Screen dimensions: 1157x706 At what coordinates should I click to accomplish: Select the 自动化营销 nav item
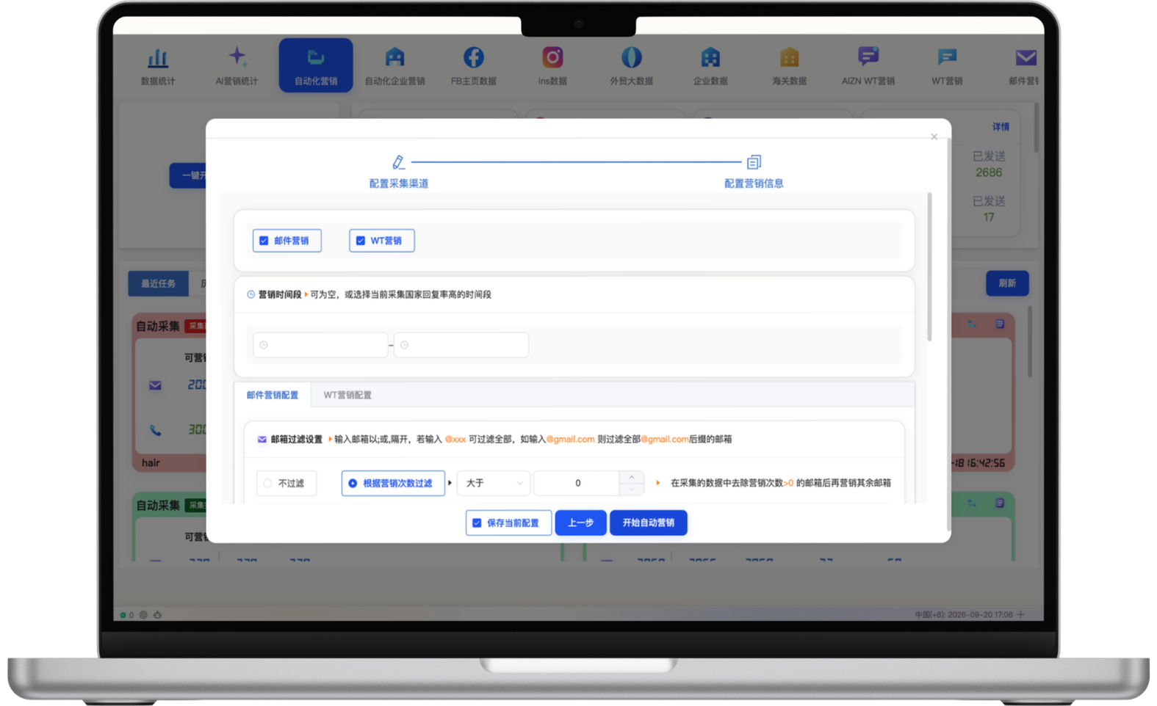[x=316, y=65]
